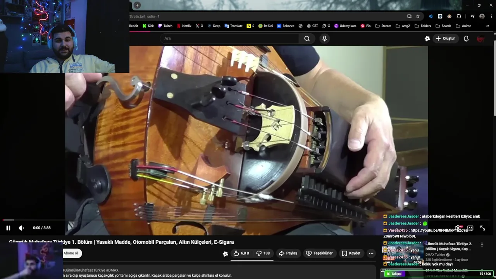Click the Teşekkürler thanks button

(x=319, y=253)
